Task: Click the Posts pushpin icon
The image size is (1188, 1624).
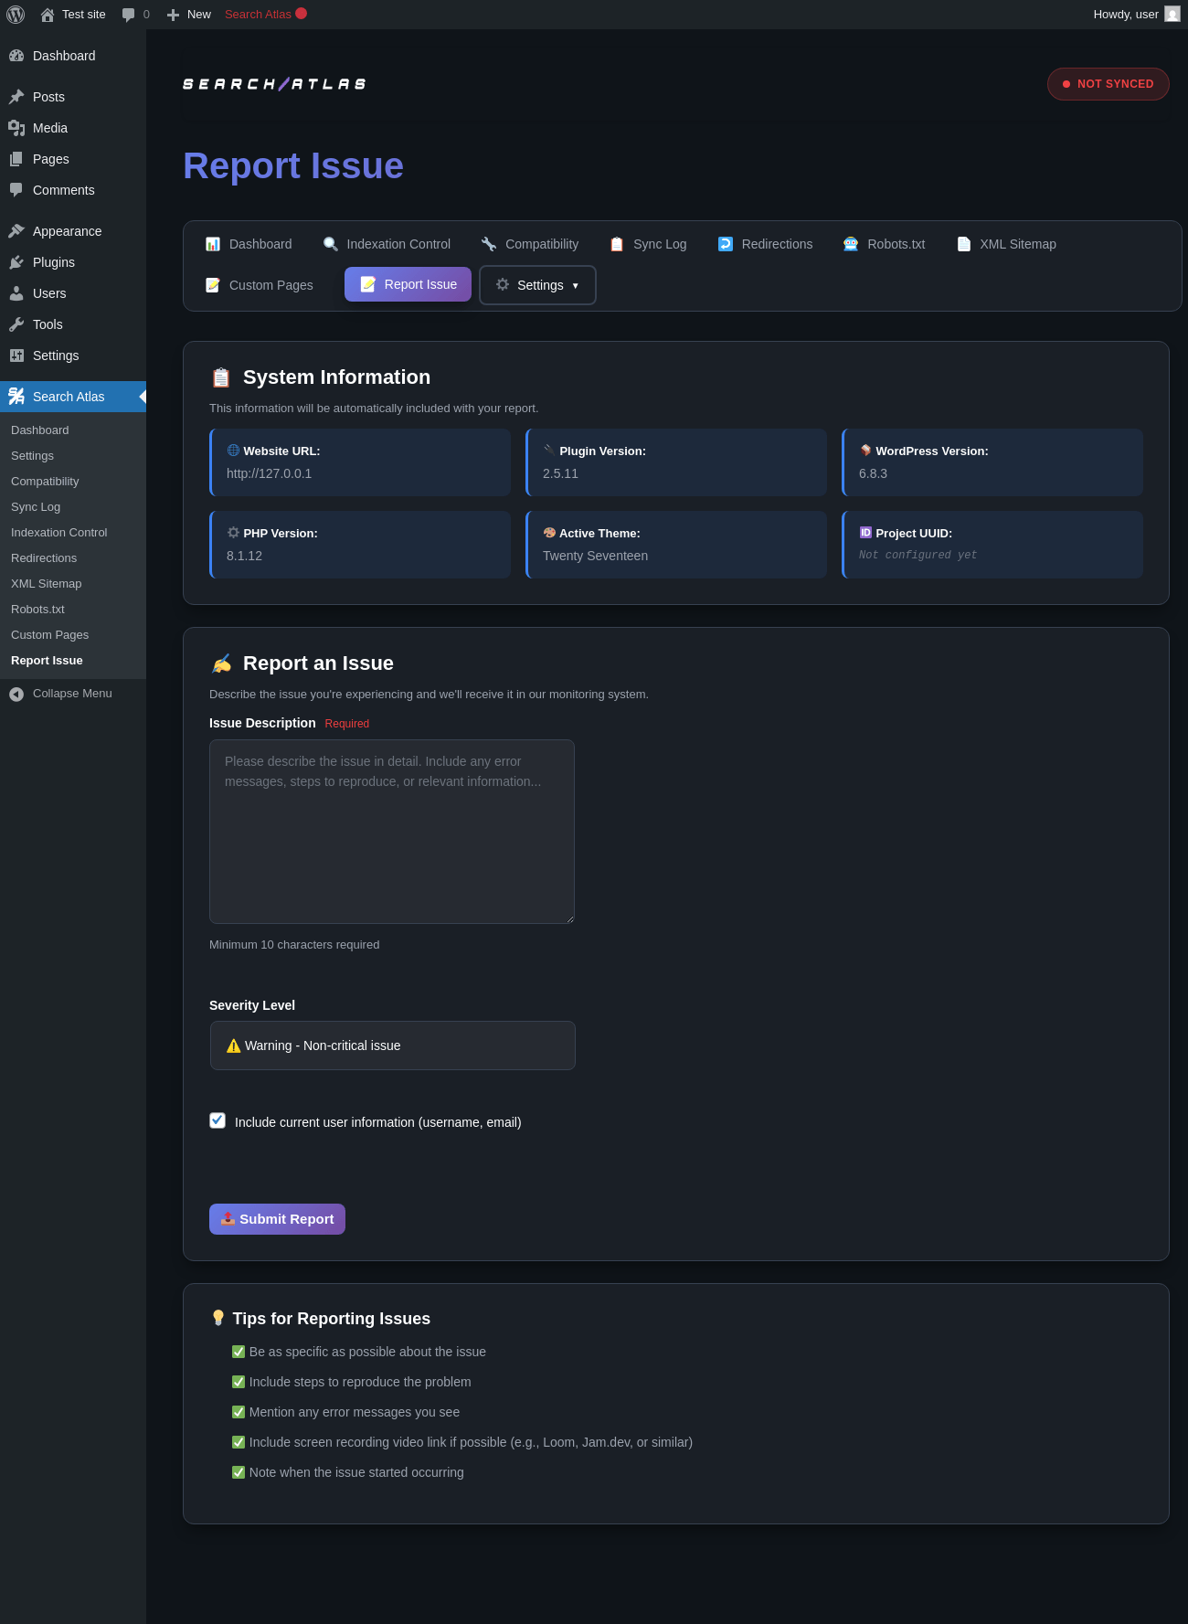Action: coord(16,97)
